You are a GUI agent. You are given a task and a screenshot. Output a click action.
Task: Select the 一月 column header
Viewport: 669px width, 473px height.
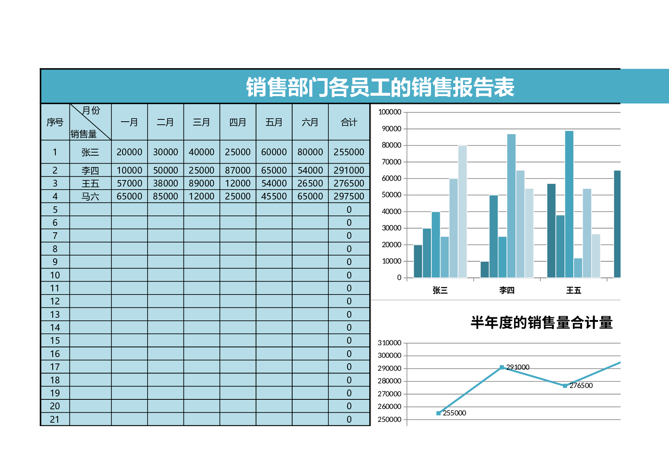pyautogui.click(x=129, y=122)
